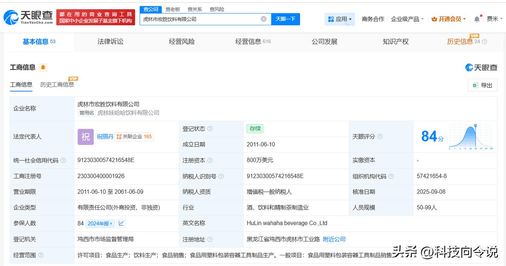Click the TianYanCha watermark logo at right

coord(481,68)
